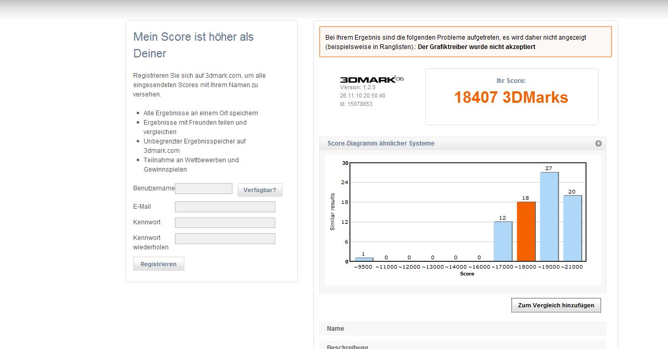Click the ~13000 axis label
Image resolution: width=668 pixels, height=349 pixels.
(433, 267)
